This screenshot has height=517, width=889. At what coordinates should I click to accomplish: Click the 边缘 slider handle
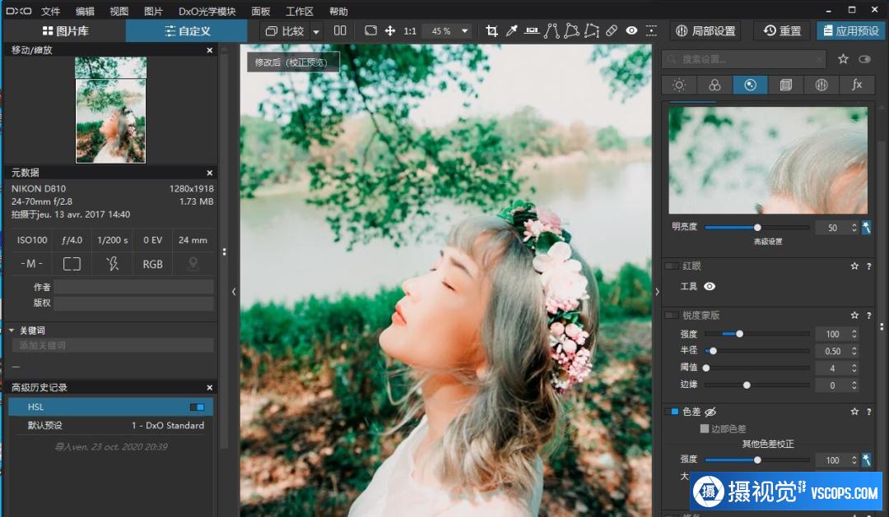pos(747,385)
